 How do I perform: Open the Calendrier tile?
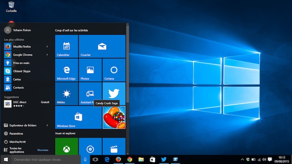coord(66,46)
